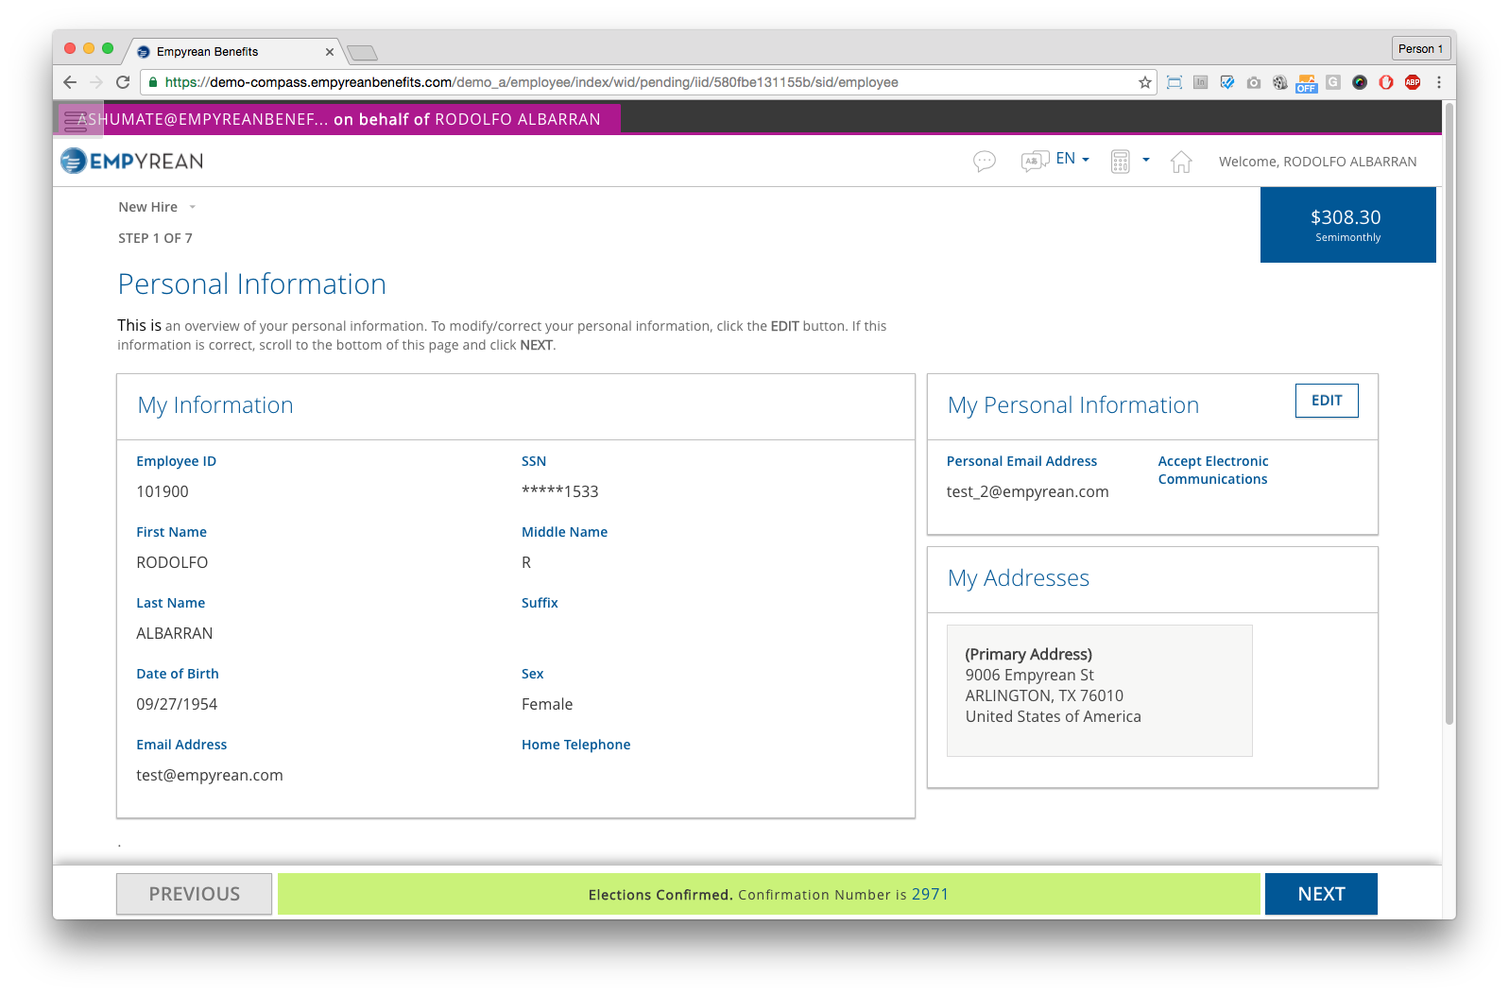Click the film reel extension icon
1509x995 pixels.
tap(1279, 82)
